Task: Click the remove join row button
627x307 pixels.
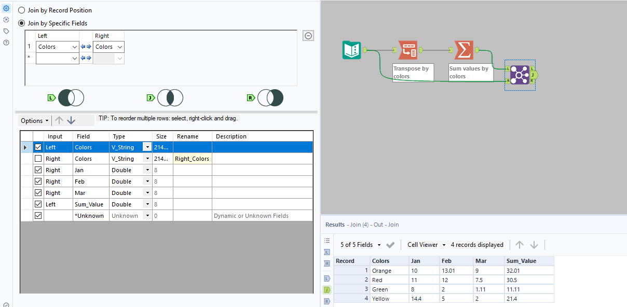Action: click(308, 35)
